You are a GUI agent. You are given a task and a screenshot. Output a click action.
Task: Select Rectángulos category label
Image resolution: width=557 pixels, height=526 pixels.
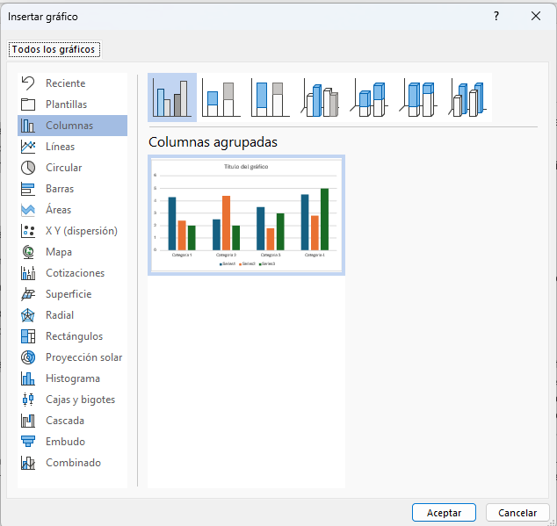[x=75, y=336]
